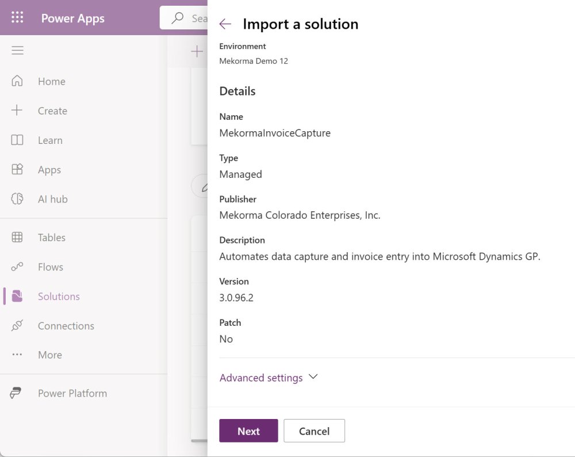Open the app launcher waffle icon
The height and width of the screenshot is (457, 575).
[17, 18]
